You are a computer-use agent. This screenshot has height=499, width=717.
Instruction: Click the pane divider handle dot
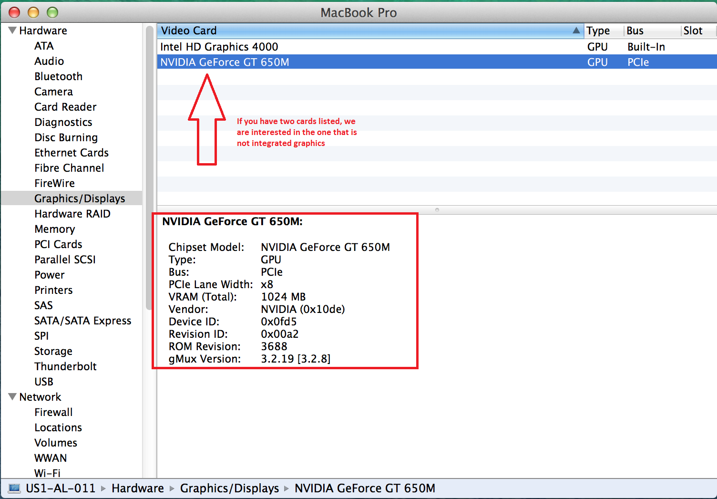(x=437, y=210)
